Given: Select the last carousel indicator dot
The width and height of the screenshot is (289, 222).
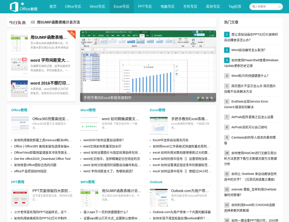Looking at the screenshot, I should click(212, 98).
